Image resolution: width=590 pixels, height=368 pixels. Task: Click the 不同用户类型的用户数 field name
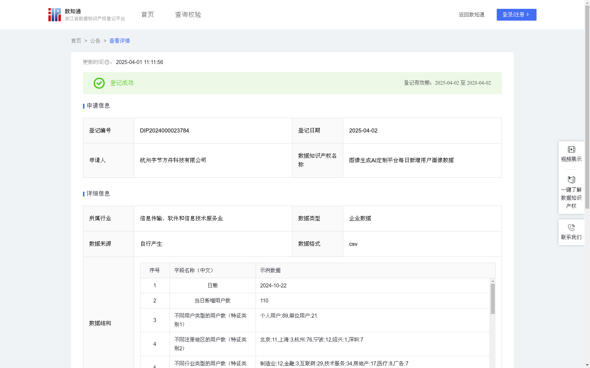coord(211,320)
